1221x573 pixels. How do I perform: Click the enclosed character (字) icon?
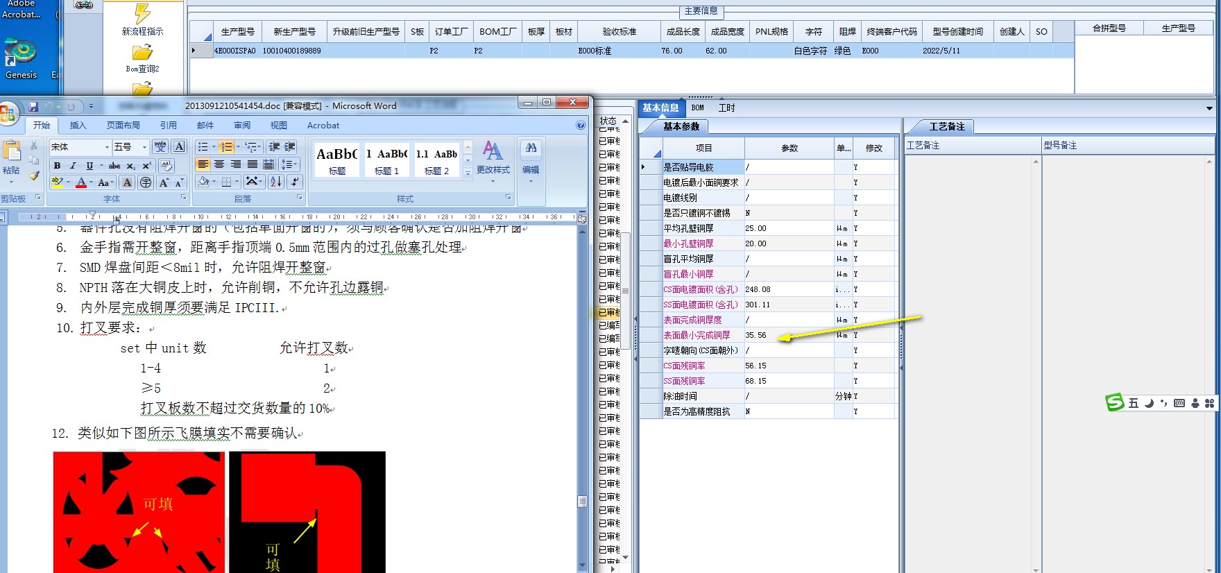146,182
